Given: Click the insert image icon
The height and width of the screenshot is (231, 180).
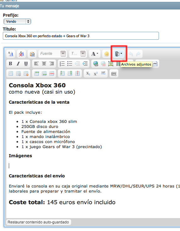Looking at the screenshot, I should (111, 64).
